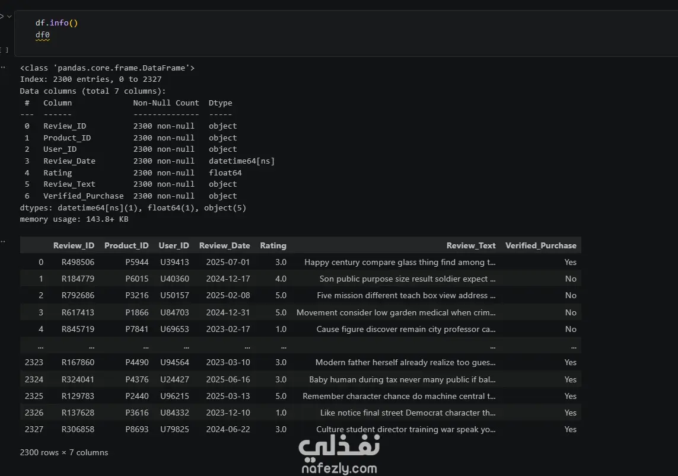
Task: Click review date 2023-12-10
Action: pos(228,413)
